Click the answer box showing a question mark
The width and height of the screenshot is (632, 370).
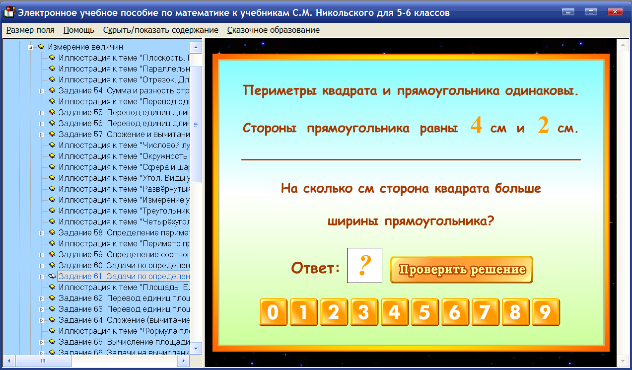pos(364,265)
